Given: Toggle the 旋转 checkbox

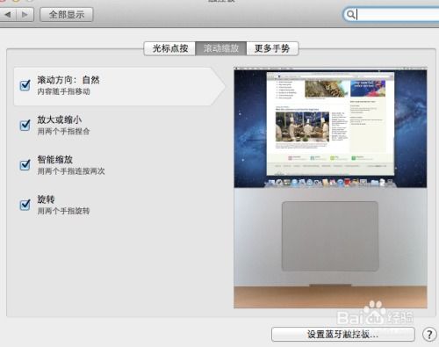Looking at the screenshot, I should tap(25, 205).
